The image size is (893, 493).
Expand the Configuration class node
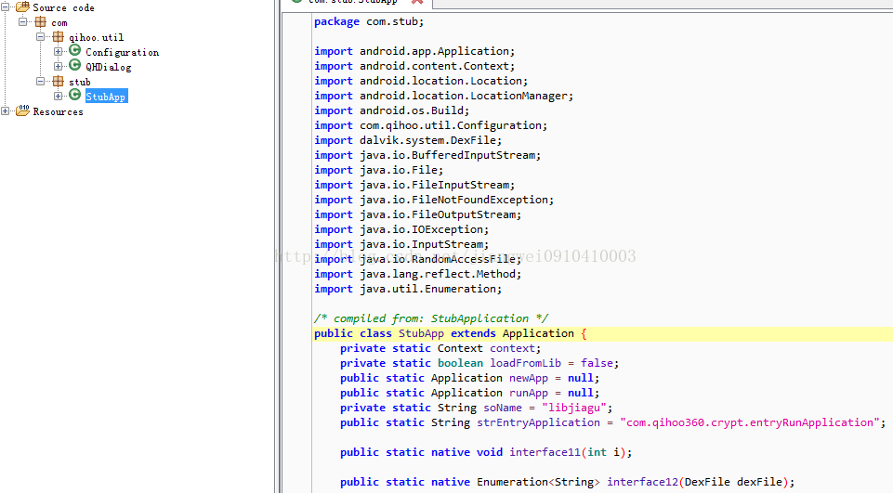59,52
